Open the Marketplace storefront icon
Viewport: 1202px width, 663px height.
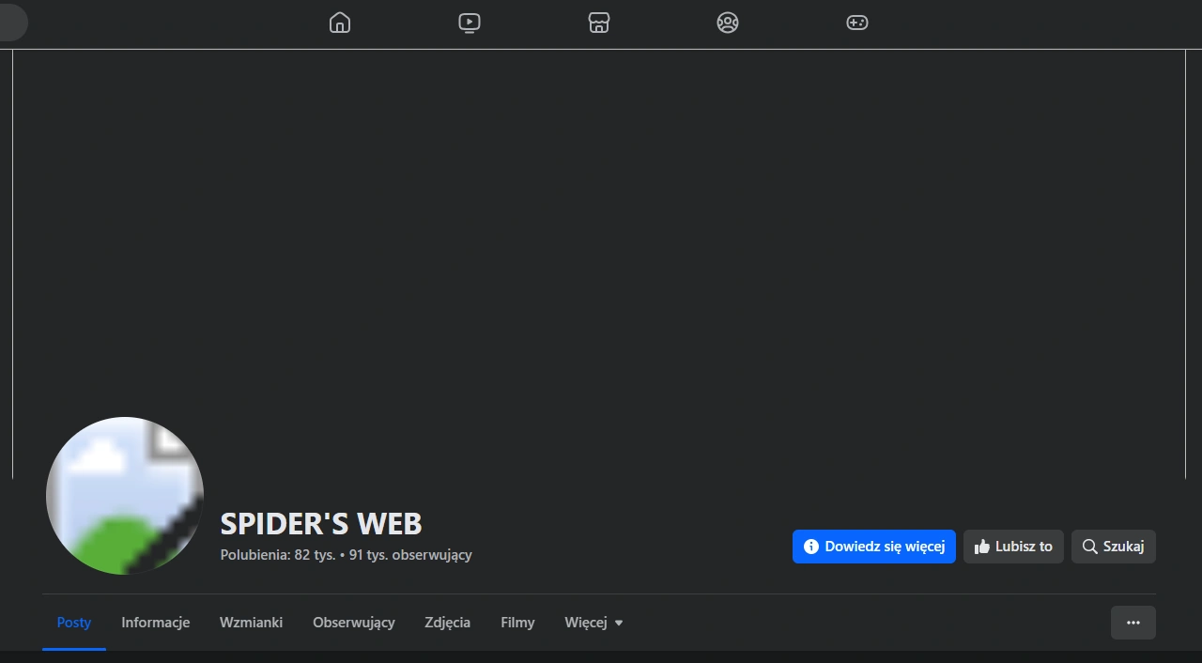click(x=599, y=23)
